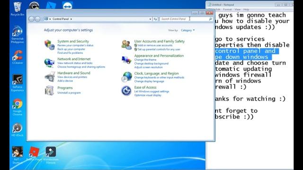
Task: Click the Programs box icon
Action: pos(49,90)
